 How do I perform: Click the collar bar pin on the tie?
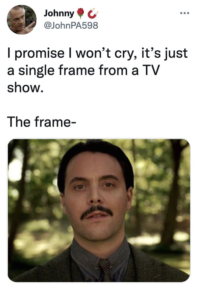pos(103,267)
